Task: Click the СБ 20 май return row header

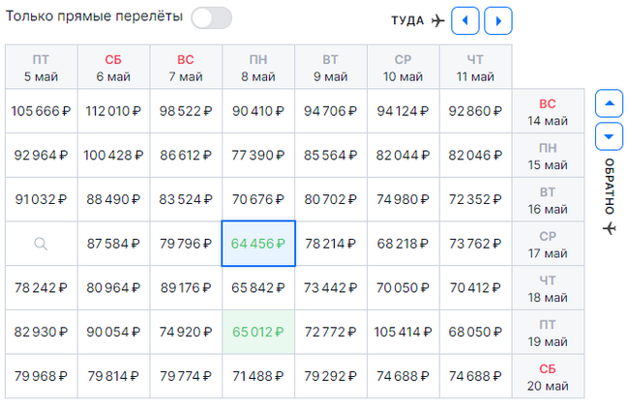Action: 548,376
